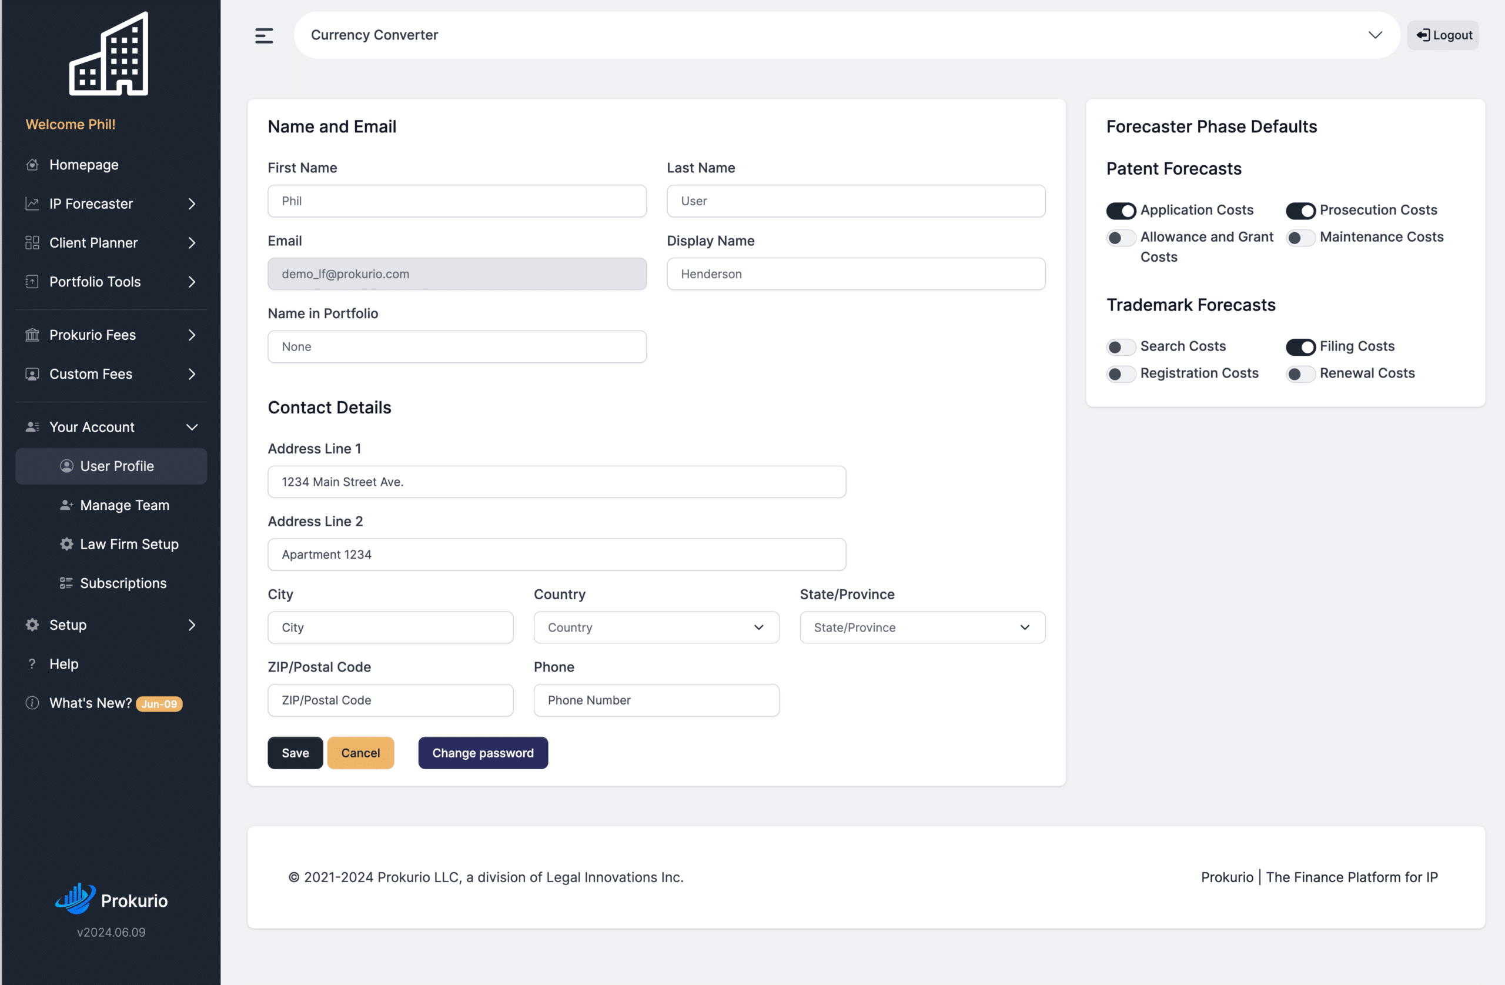This screenshot has height=985, width=1505.
Task: Click the Custom Fees icon
Action: (32, 375)
